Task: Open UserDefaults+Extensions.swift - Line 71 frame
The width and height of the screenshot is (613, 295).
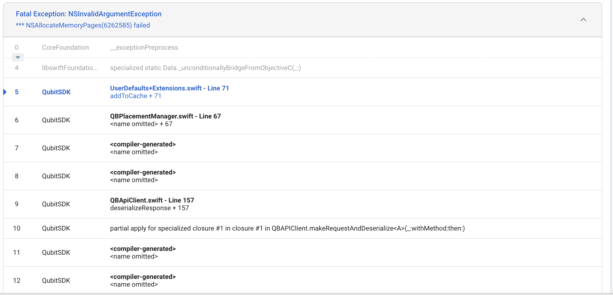Action: click(x=169, y=88)
